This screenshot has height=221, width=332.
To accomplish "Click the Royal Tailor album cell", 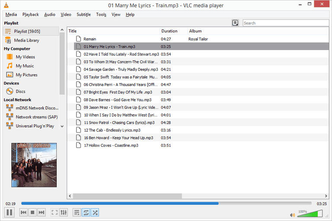I will (x=198, y=39).
